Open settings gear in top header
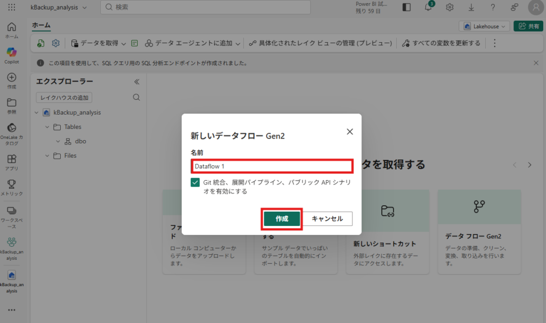 coord(450,7)
